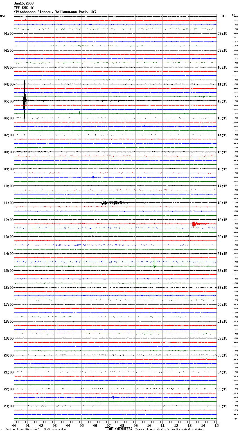Click the 15:15 UTC time label
The image size is (239, 433).
222,152
